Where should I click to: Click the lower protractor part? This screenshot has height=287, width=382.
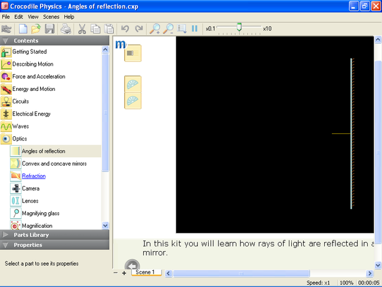click(133, 100)
